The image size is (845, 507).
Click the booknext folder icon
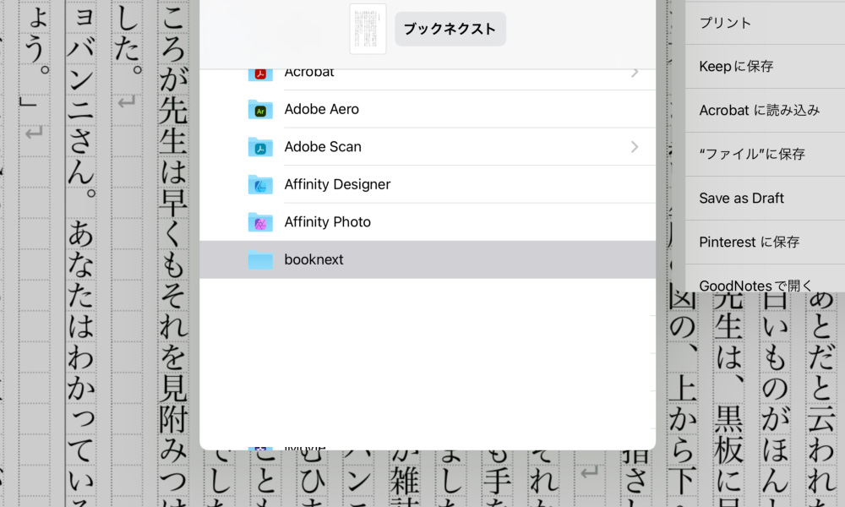click(x=260, y=260)
